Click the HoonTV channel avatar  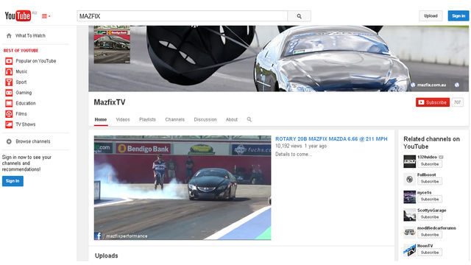409,250
